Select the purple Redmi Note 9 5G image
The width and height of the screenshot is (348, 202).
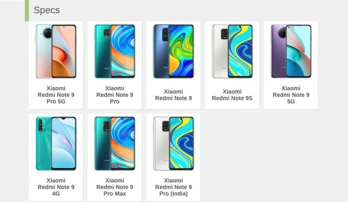[x=291, y=52]
